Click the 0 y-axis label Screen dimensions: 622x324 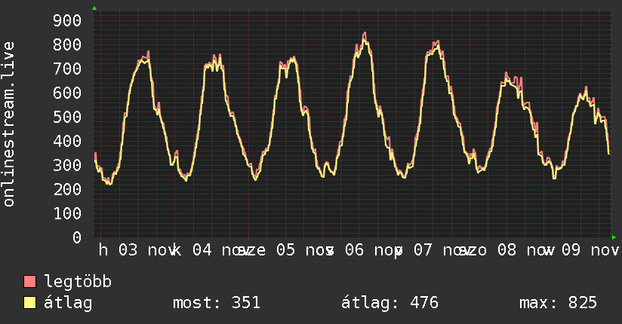pos(77,237)
